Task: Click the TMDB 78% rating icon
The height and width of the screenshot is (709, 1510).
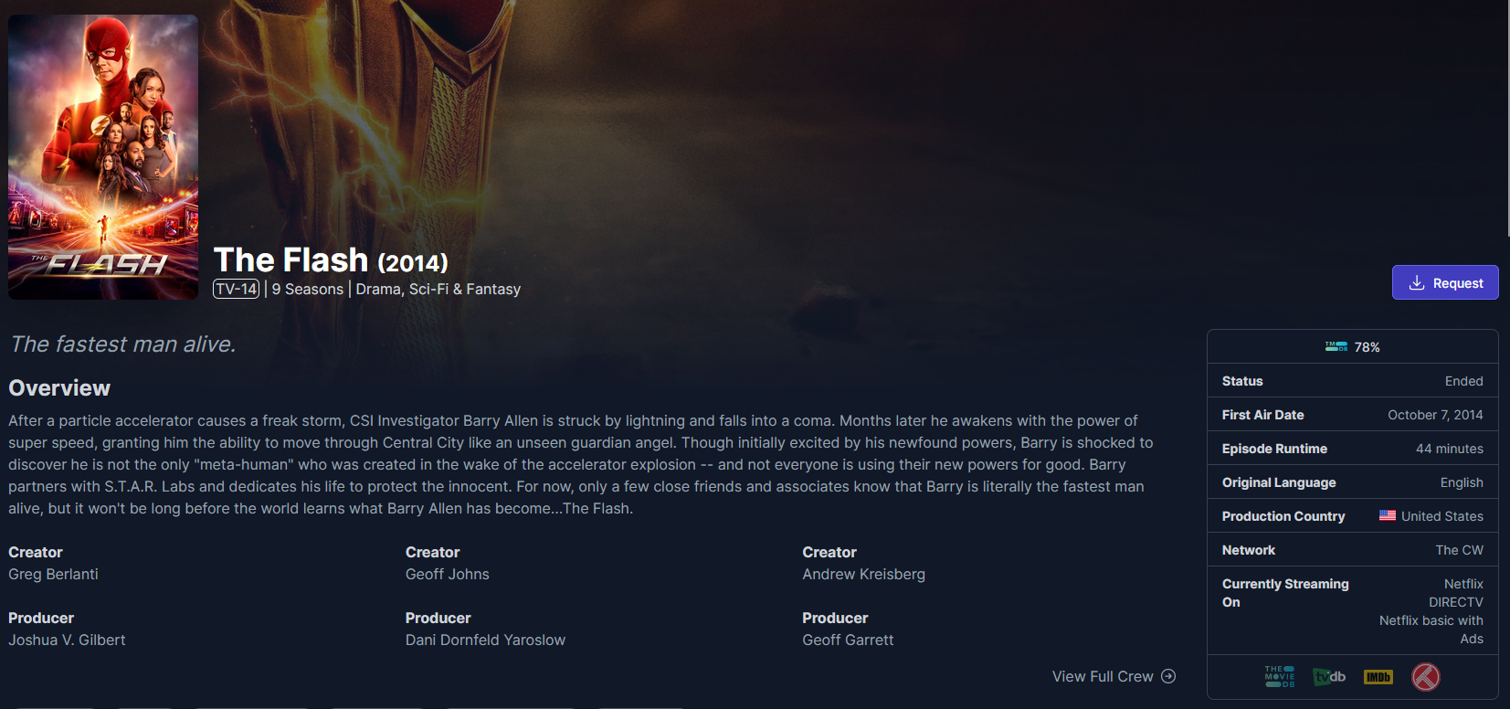Action: tap(1336, 347)
